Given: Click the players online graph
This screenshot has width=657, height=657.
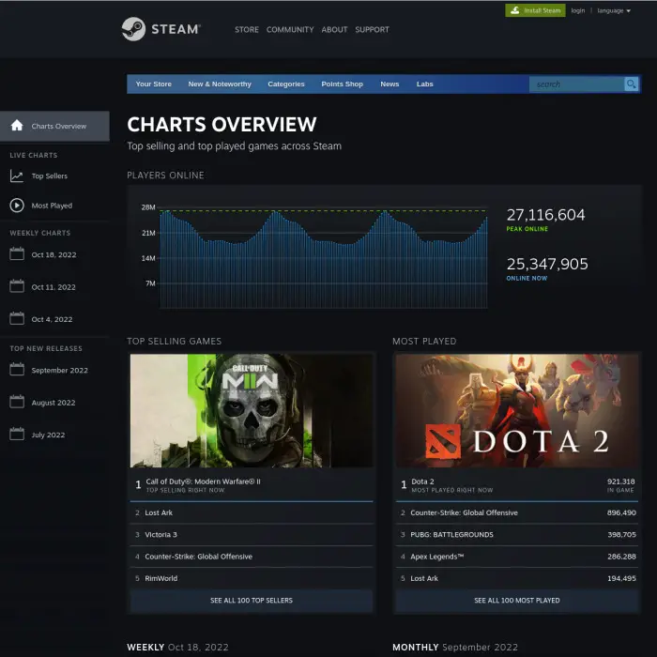Looking at the screenshot, I should point(323,257).
